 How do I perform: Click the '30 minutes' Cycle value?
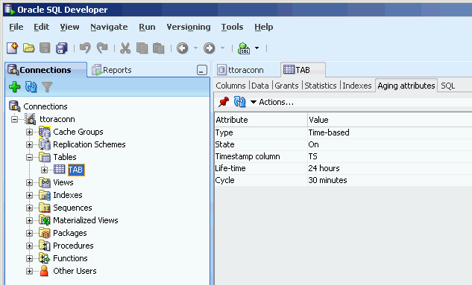click(327, 180)
